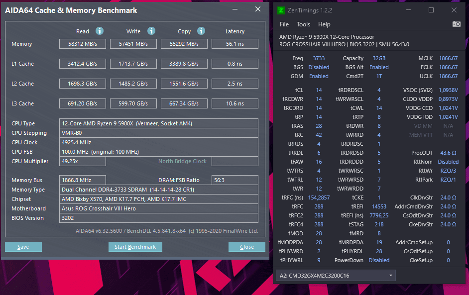Click the empty North Bridge Clock field

click(235, 161)
